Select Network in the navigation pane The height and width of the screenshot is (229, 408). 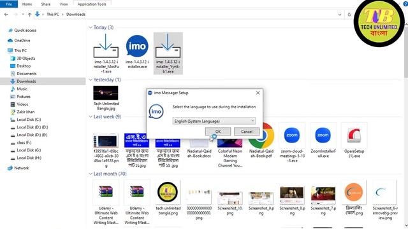click(22, 168)
